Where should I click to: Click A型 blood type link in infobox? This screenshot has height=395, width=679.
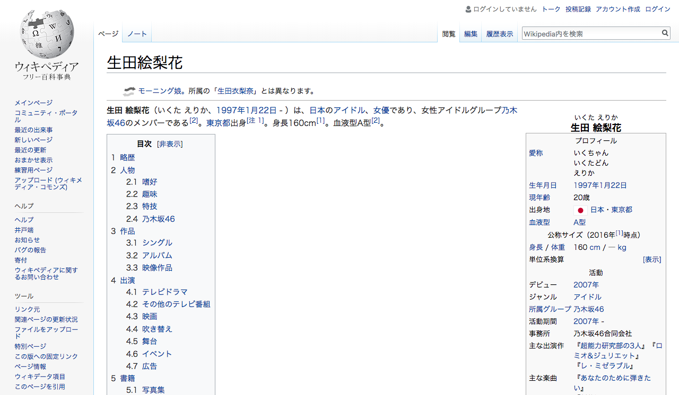tap(580, 222)
